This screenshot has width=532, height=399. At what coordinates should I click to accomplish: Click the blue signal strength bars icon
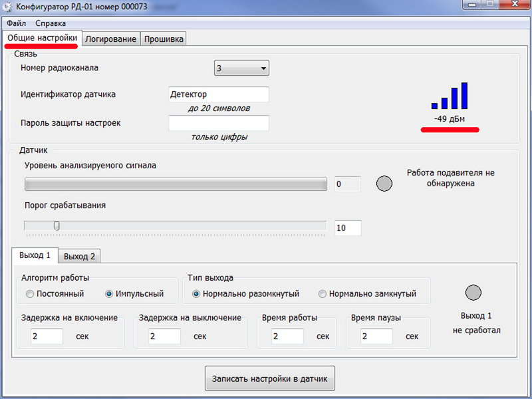point(450,96)
